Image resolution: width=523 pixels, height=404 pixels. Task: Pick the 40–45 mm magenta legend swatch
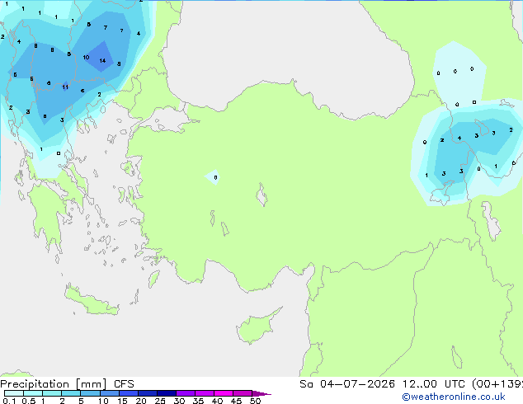pos(224,393)
